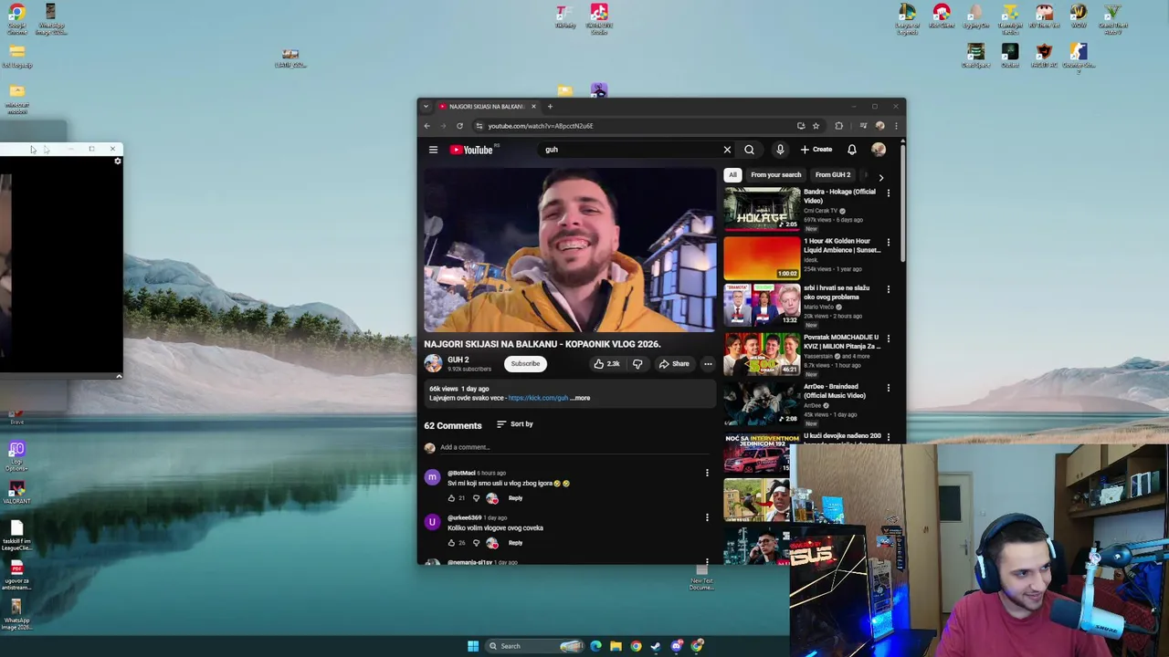Open Steam from the taskbar
Viewport: 1169px width, 657px height.
(x=656, y=646)
